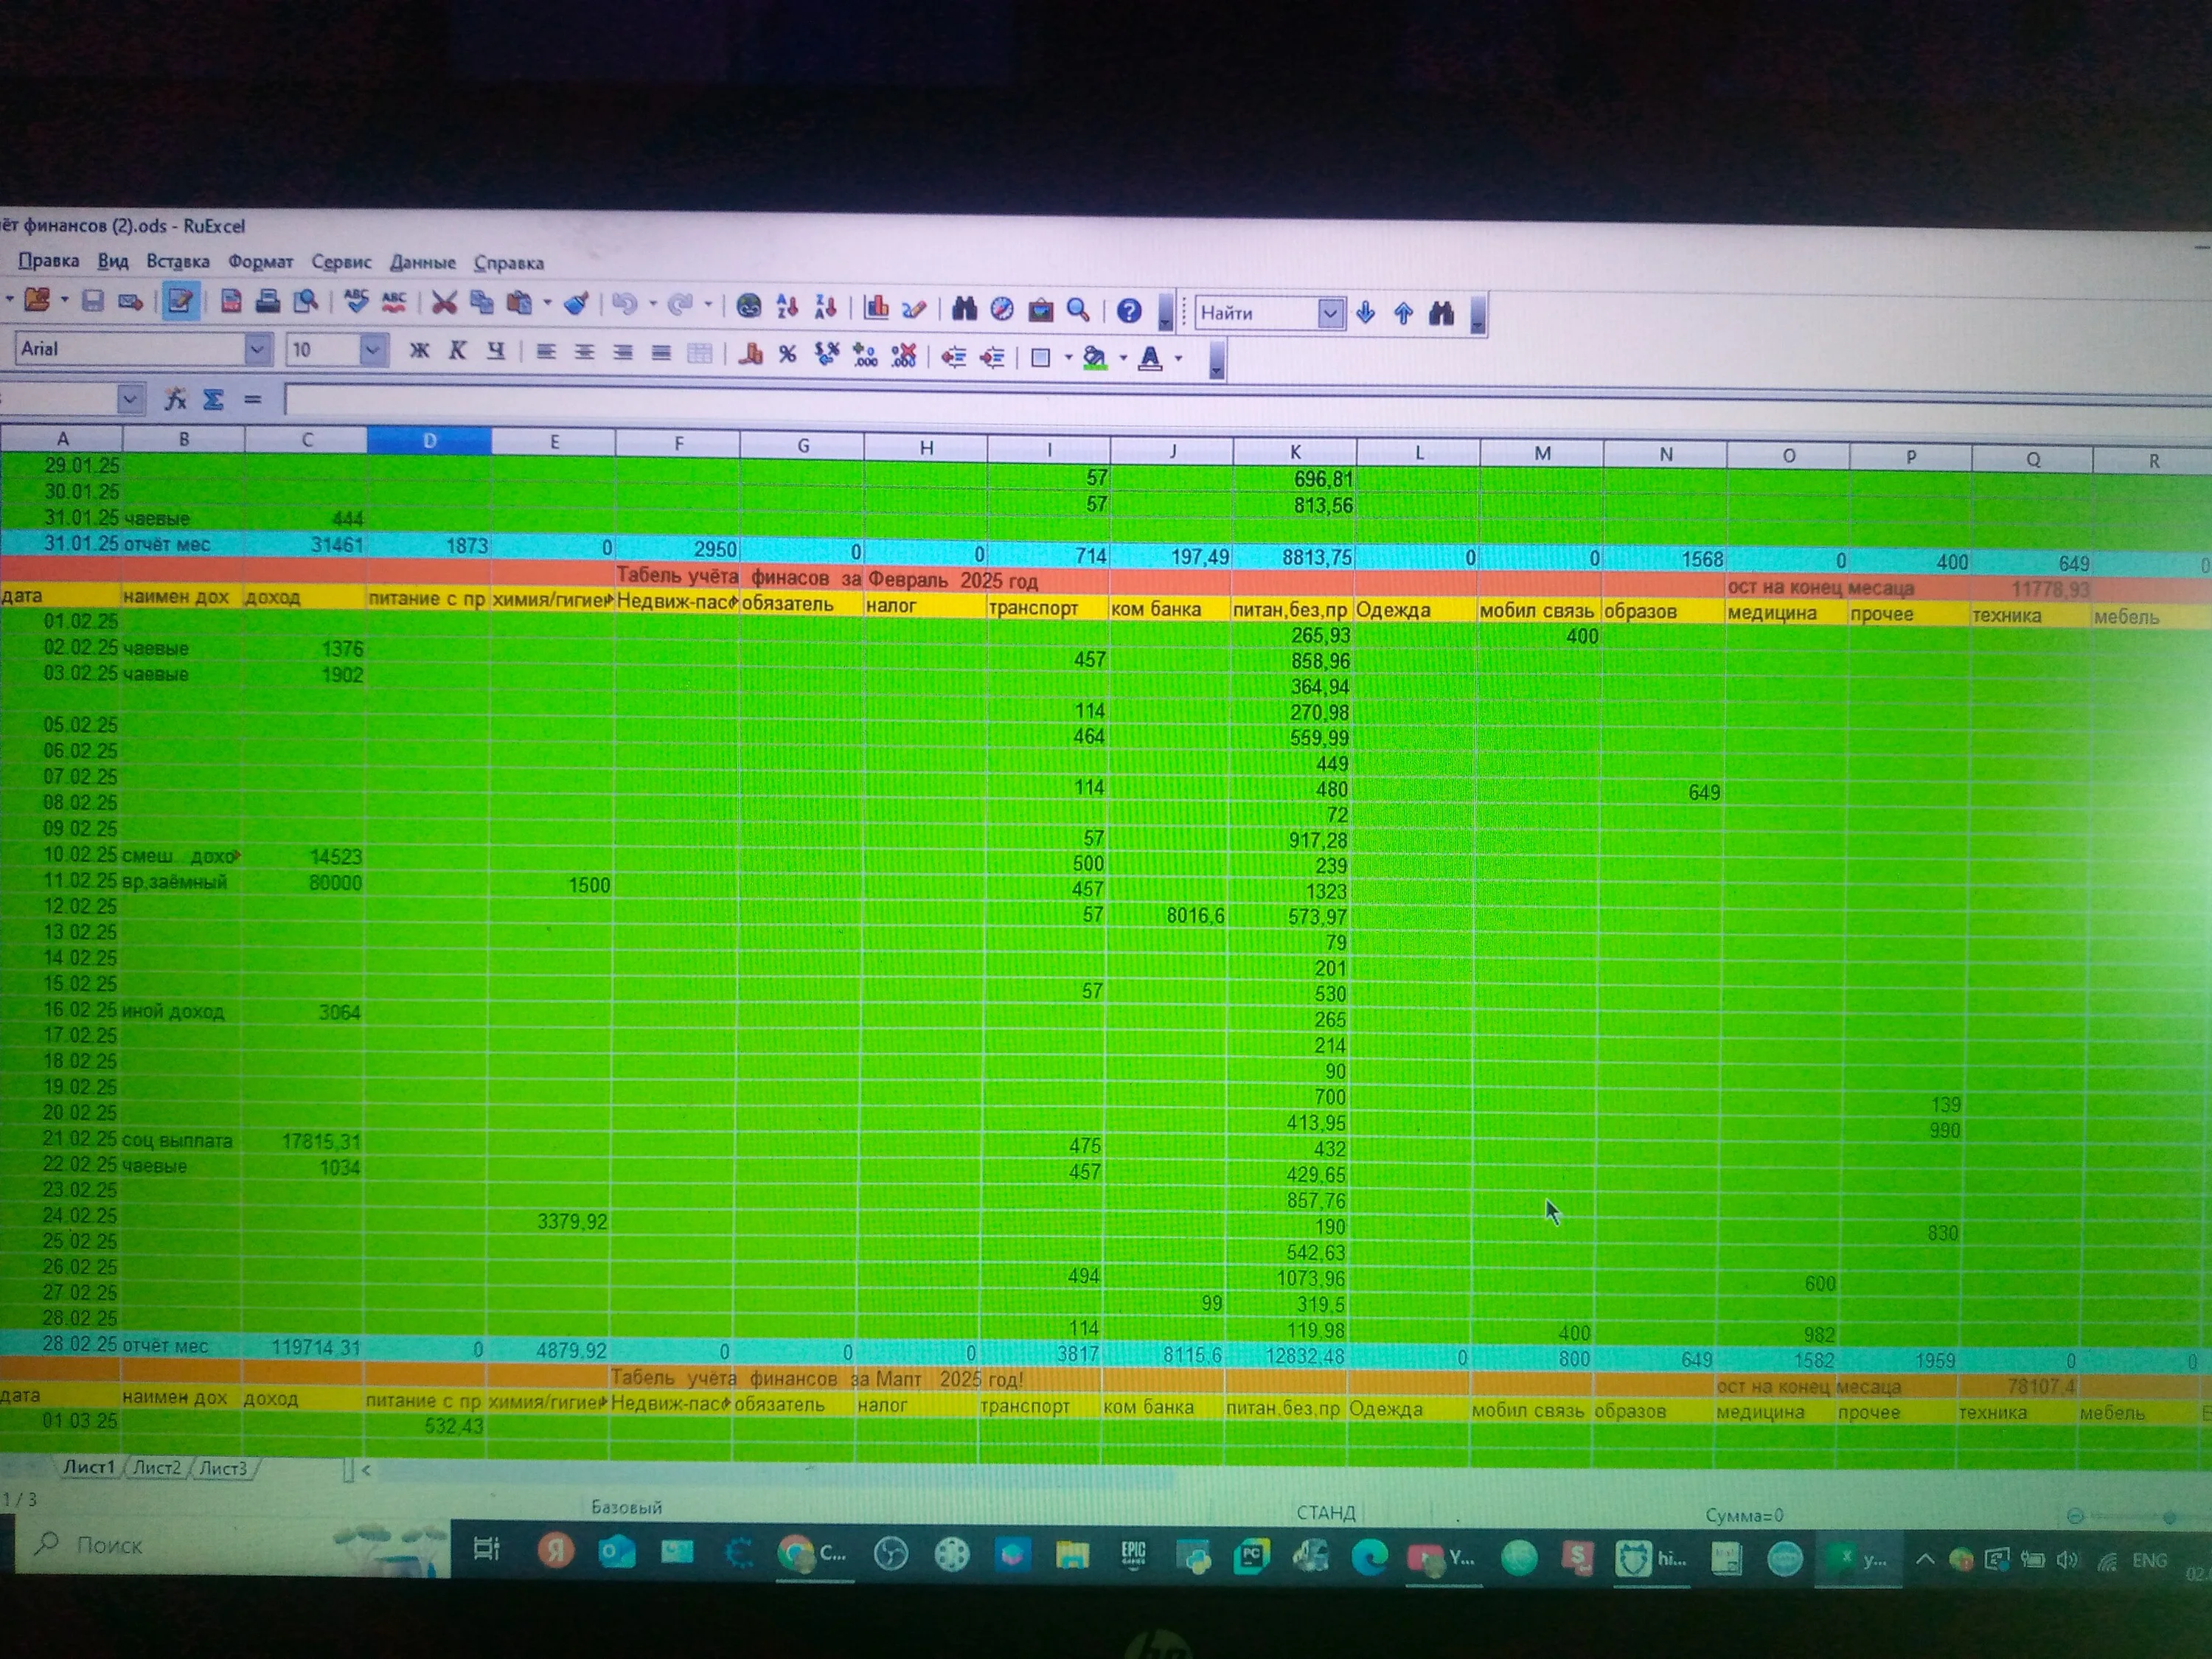Image resolution: width=2212 pixels, height=1659 pixels.
Task: Open the Function Wizard fx icon
Action: point(176,399)
